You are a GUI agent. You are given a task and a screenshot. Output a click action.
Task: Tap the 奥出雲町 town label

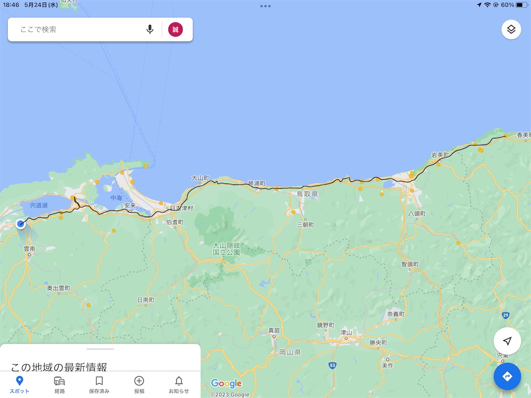pos(59,288)
